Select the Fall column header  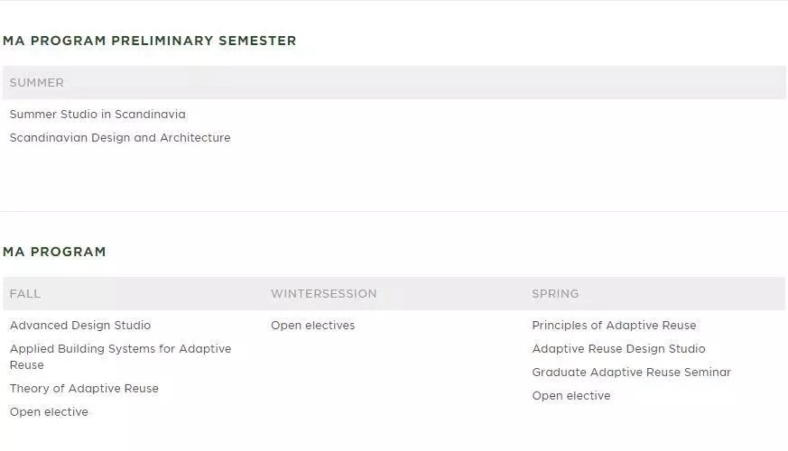click(25, 294)
